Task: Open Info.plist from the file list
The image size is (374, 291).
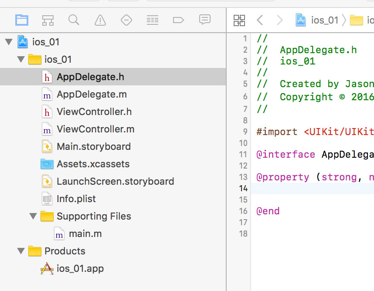Action: pos(76,199)
